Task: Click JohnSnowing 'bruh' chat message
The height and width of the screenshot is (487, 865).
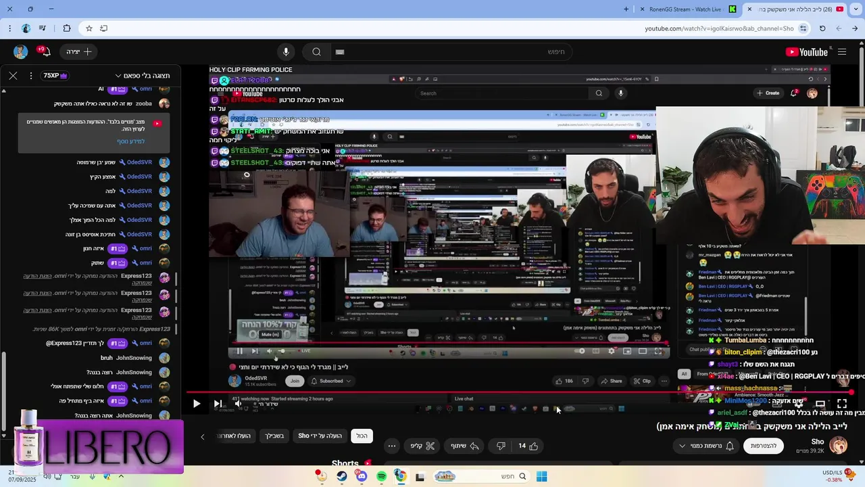Action: tap(134, 358)
